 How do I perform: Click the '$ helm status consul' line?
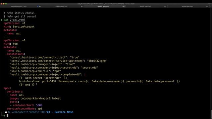[19, 13]
